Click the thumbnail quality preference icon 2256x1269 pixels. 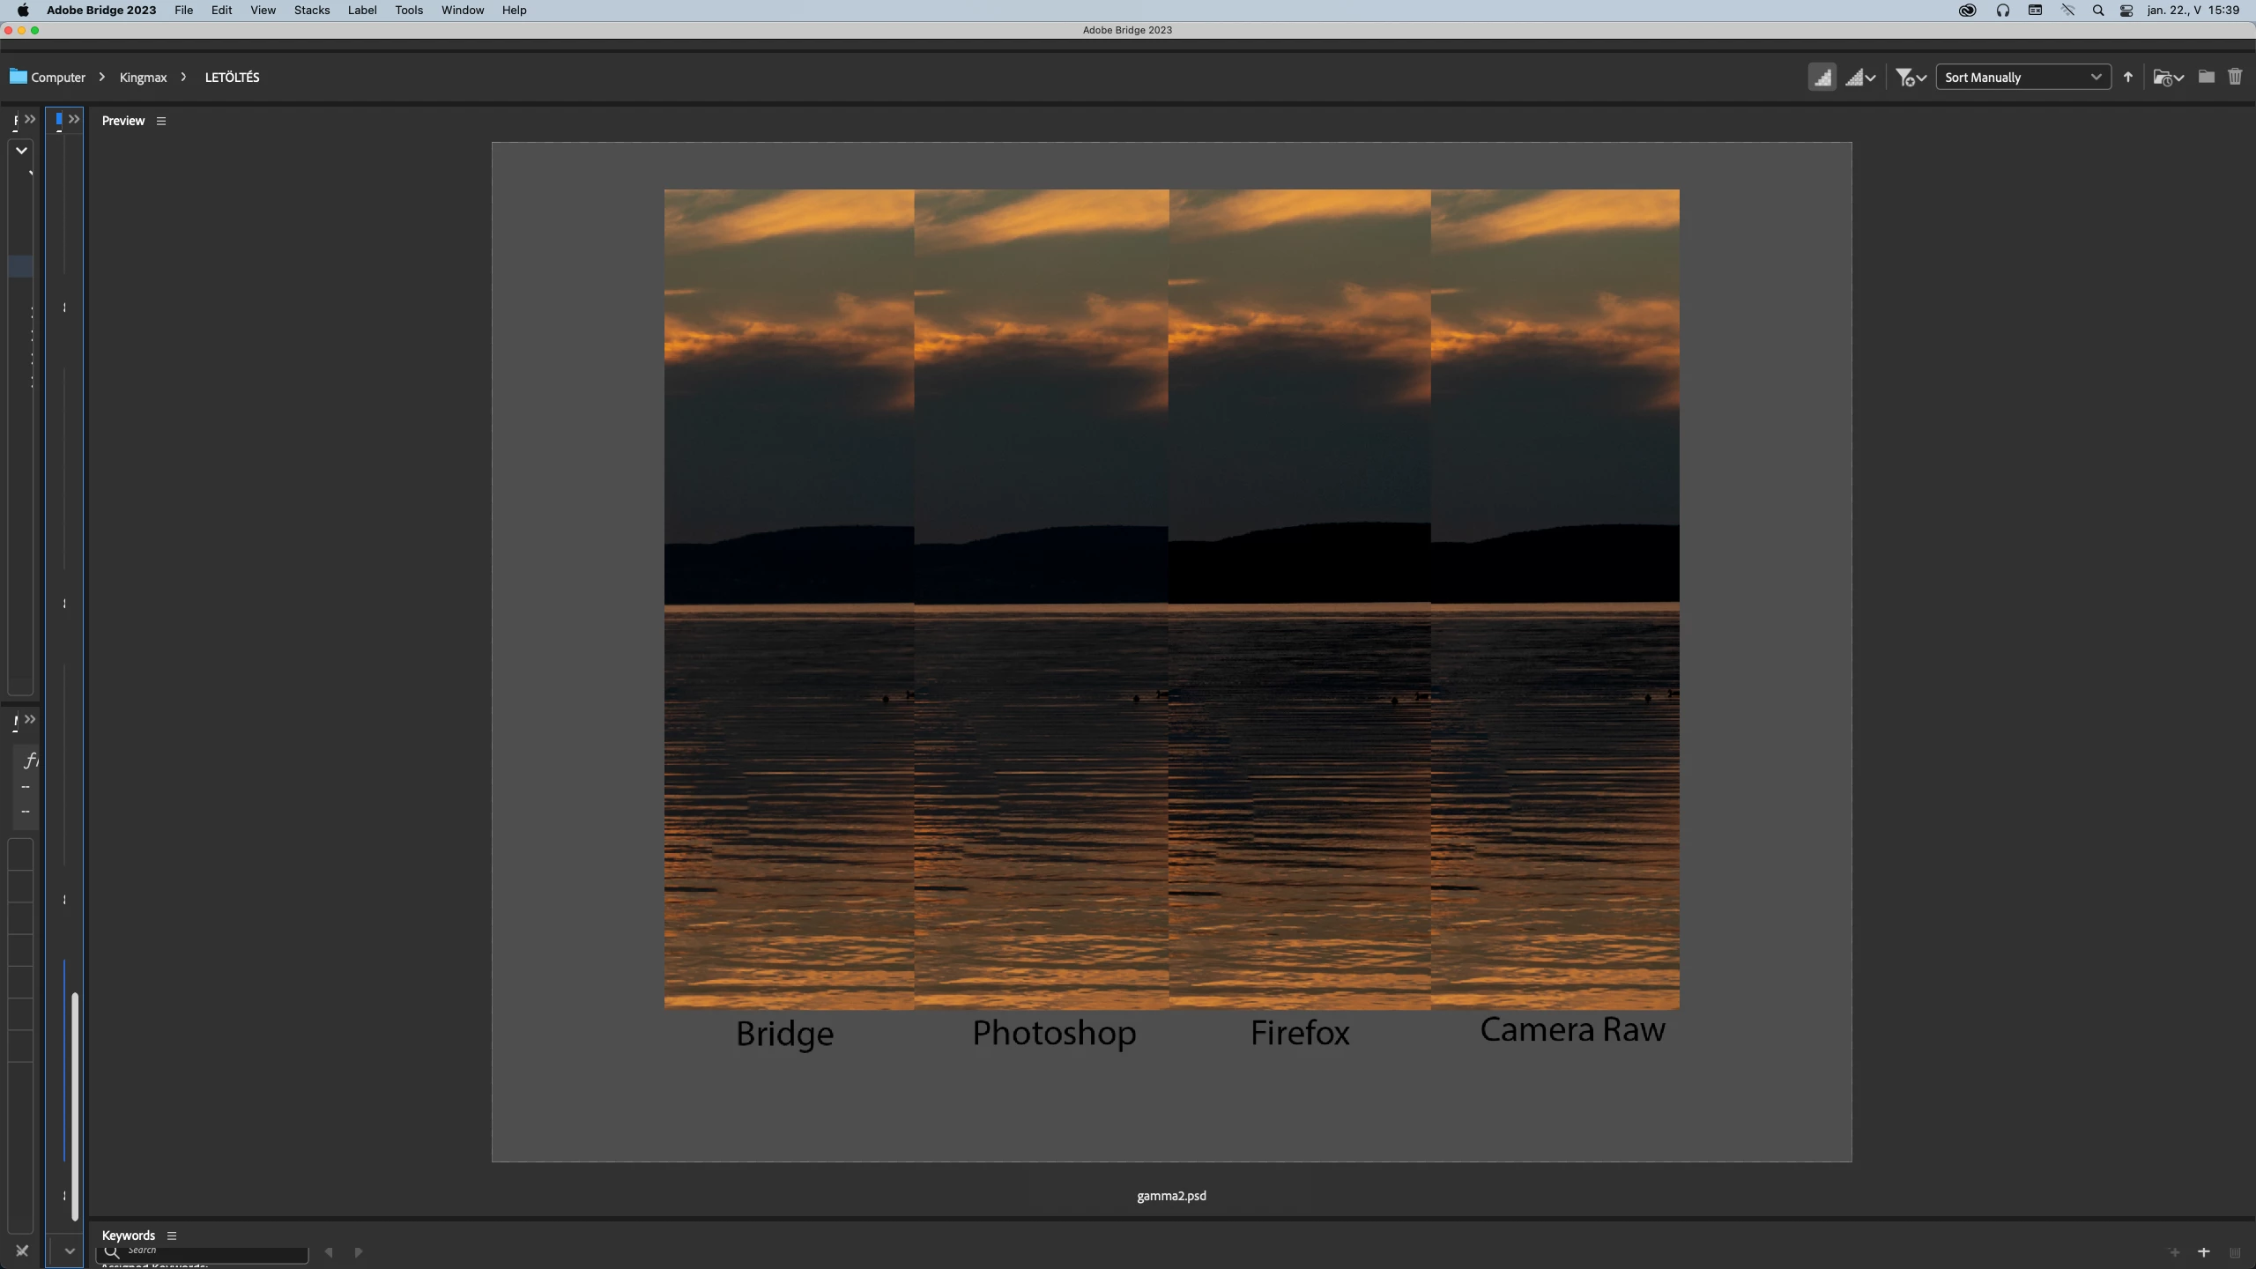tap(1822, 78)
